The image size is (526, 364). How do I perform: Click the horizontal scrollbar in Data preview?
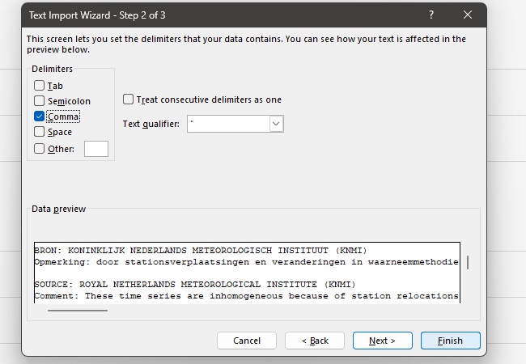[77, 310]
